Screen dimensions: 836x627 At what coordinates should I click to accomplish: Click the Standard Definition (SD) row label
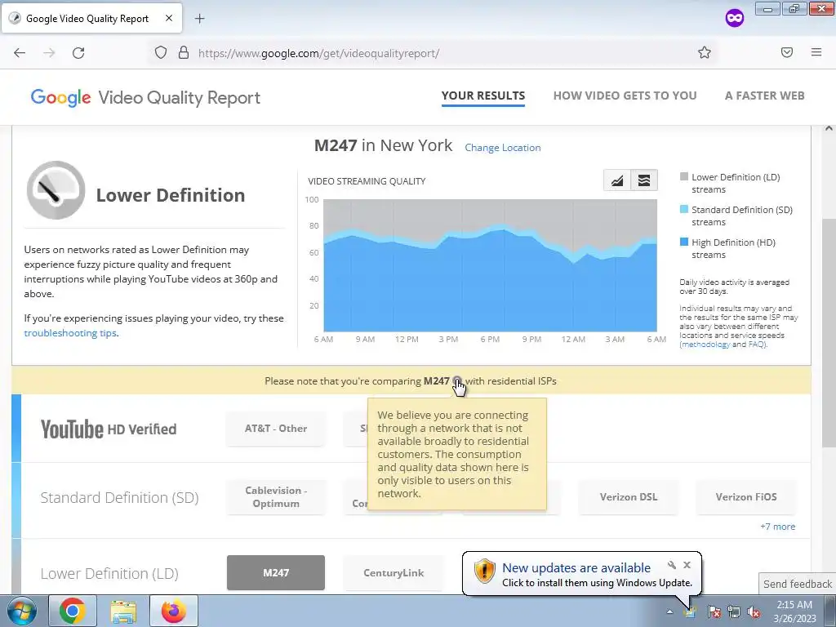click(x=119, y=497)
